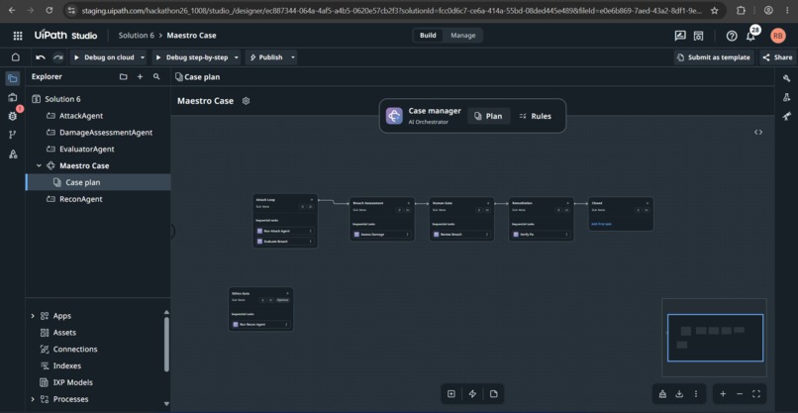
Task: Open DamageAssessmentAgent in Explorer
Action: [x=106, y=133]
